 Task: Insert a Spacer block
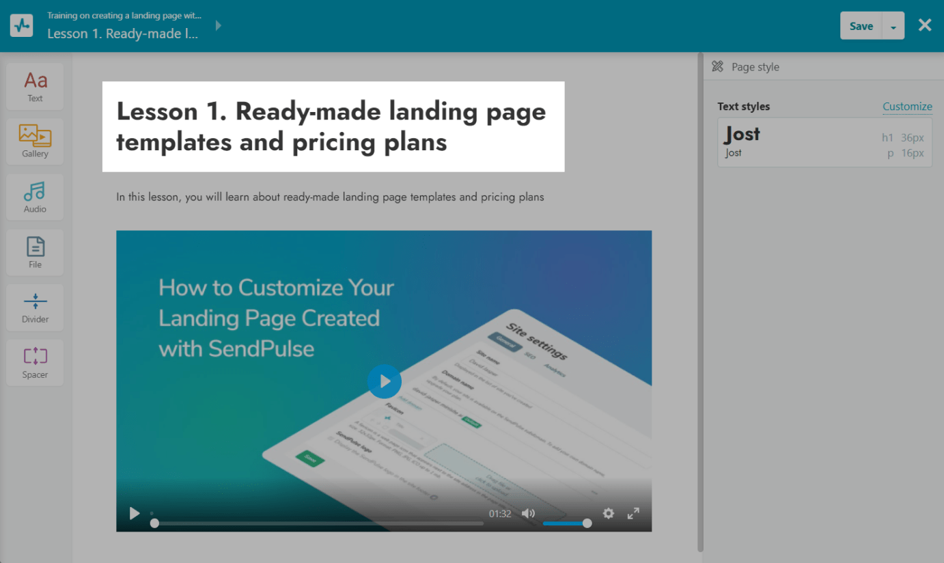(35, 363)
